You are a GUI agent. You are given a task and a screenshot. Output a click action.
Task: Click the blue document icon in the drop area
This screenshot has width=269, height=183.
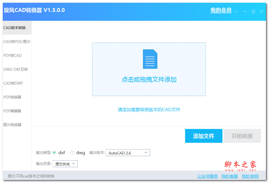[150, 59]
